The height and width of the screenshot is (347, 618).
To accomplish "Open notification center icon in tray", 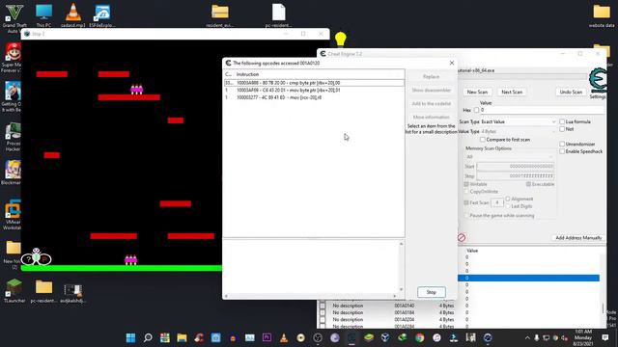I will point(605,337).
